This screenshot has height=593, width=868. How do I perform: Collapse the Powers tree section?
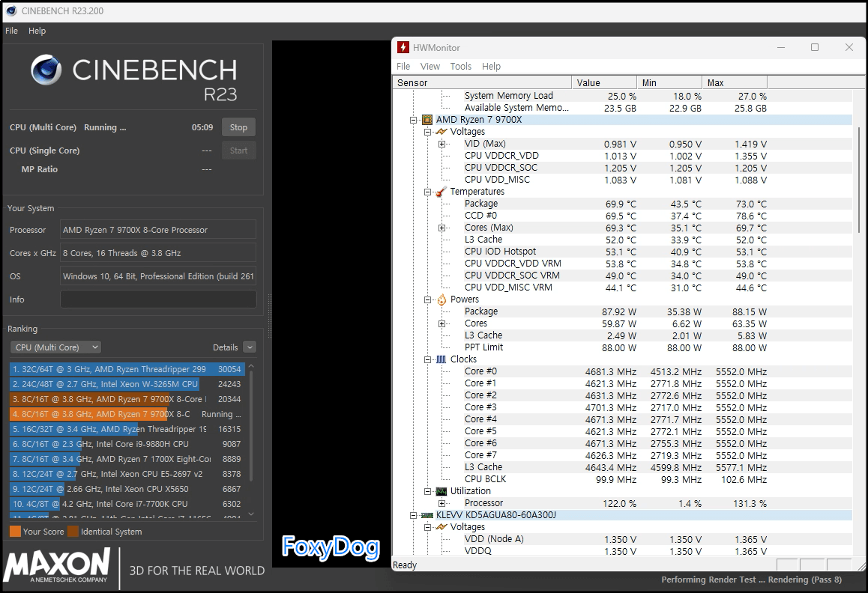(427, 299)
